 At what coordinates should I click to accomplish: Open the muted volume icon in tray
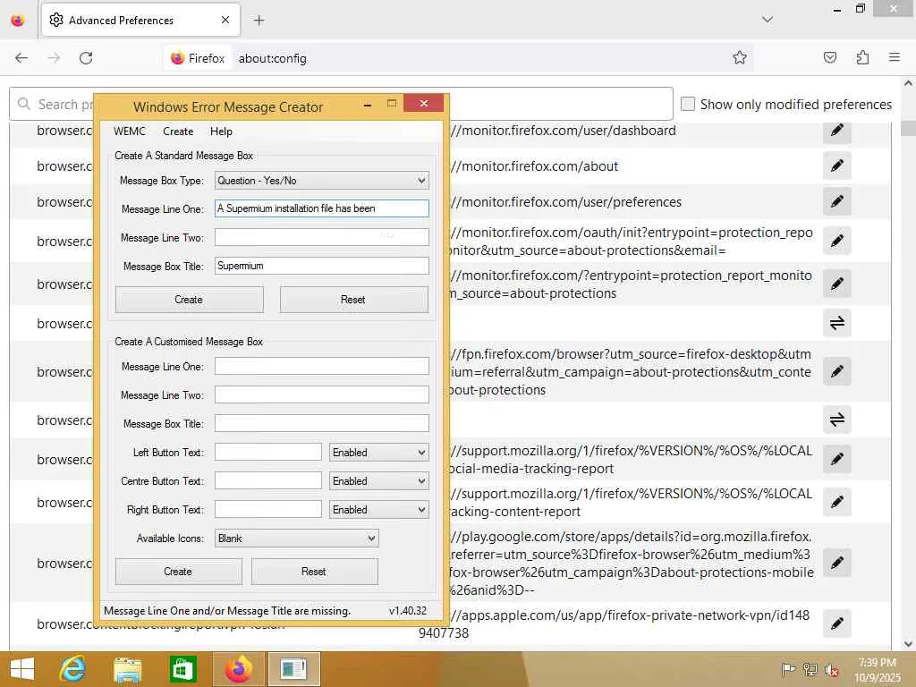(x=831, y=670)
